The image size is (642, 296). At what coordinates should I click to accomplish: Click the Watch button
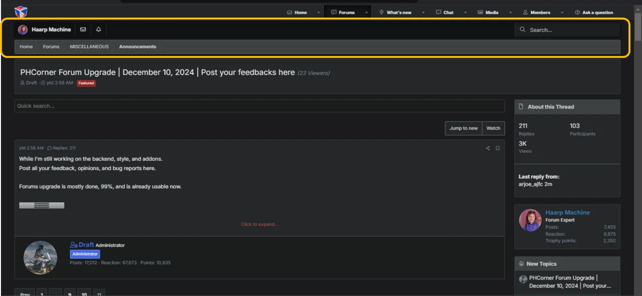[494, 128]
